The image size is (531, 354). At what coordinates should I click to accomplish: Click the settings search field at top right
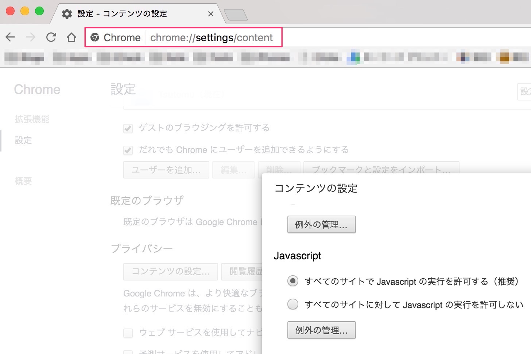524,91
